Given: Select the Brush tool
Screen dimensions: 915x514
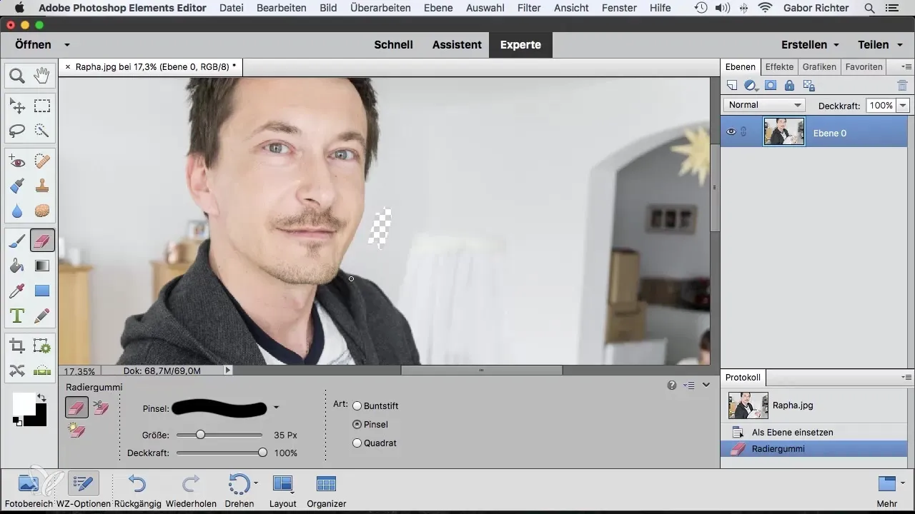Looking at the screenshot, I should [17, 241].
